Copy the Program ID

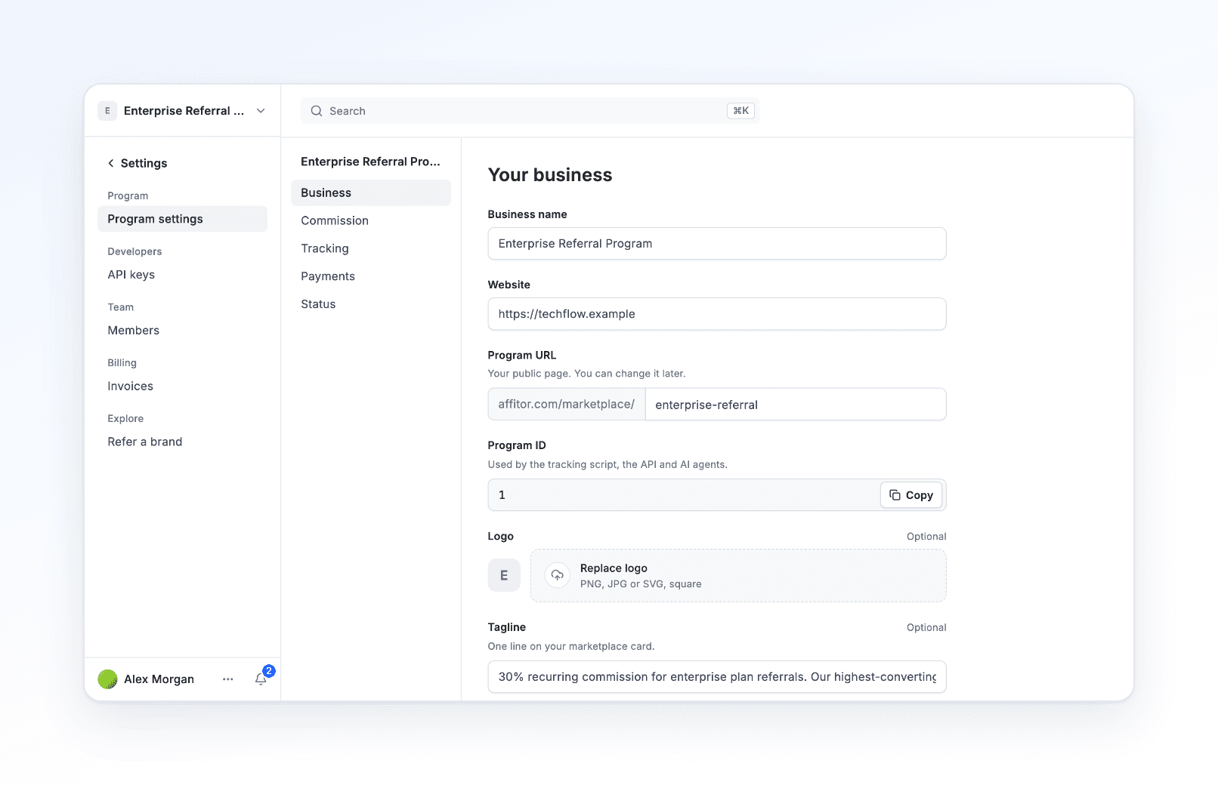pos(911,495)
